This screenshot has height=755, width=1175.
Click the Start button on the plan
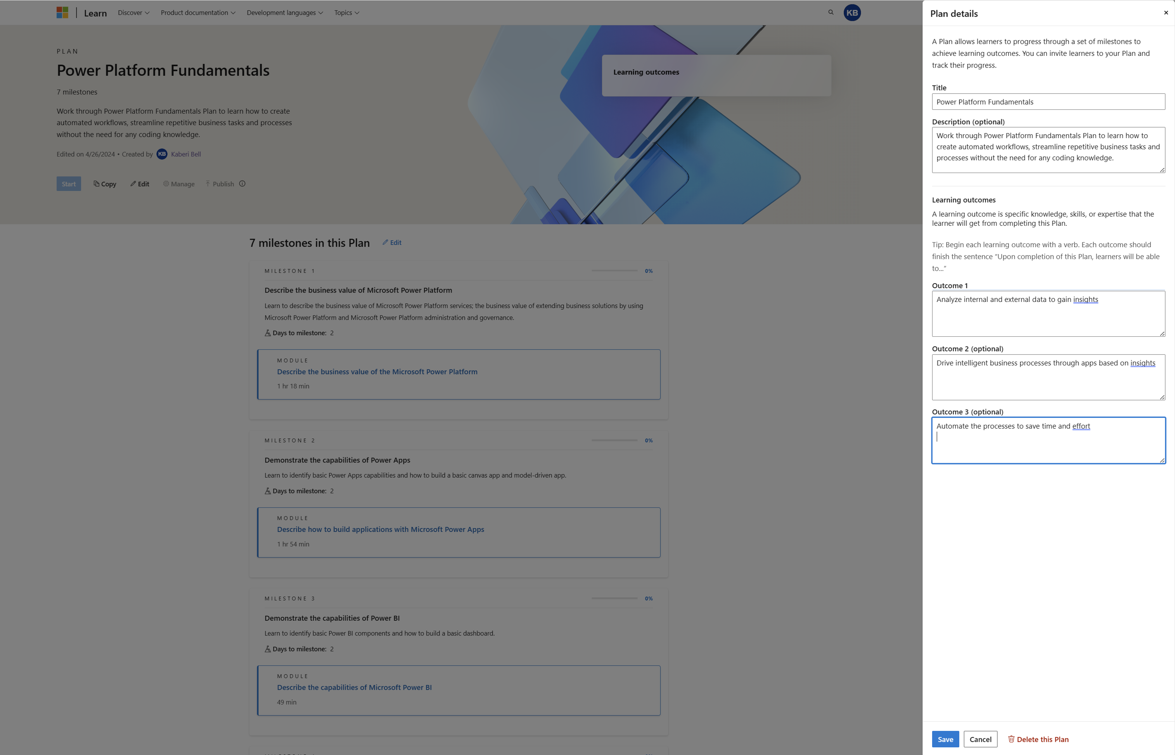69,184
